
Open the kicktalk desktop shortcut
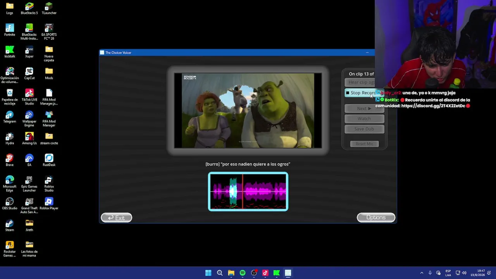[x=10, y=52]
